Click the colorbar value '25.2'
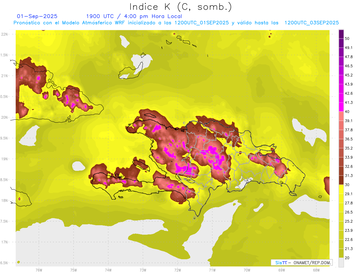 [349, 221]
